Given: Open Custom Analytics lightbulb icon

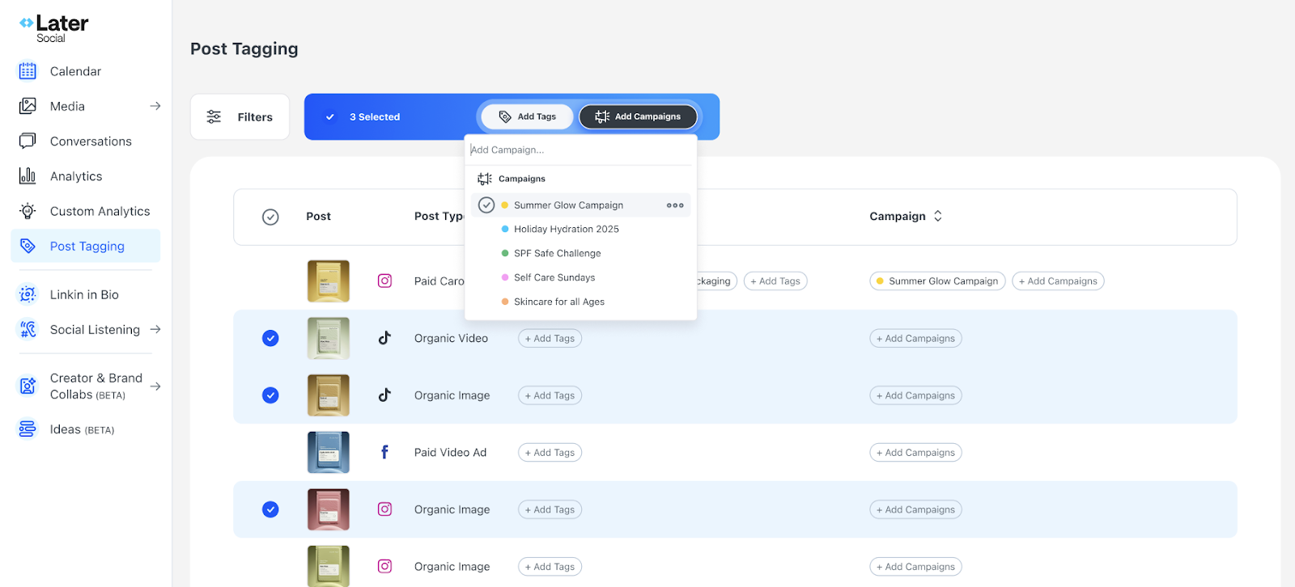Looking at the screenshot, I should click(x=28, y=211).
